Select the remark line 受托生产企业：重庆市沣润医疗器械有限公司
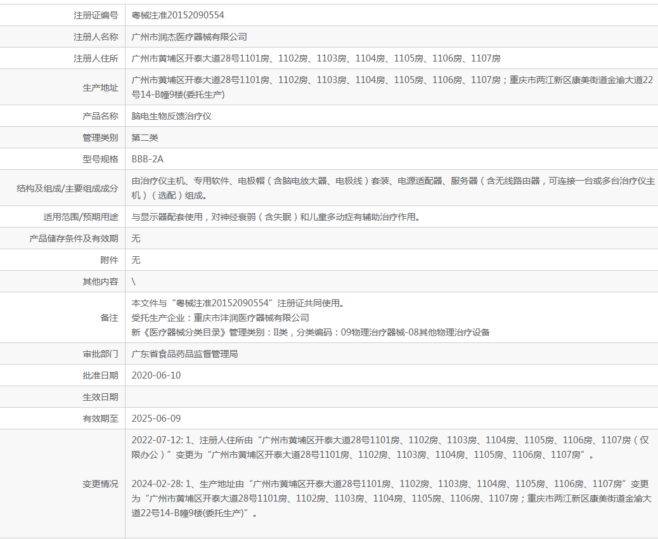This screenshot has width=658, height=539. pyautogui.click(x=221, y=318)
